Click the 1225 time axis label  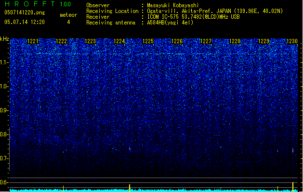coord(148,41)
